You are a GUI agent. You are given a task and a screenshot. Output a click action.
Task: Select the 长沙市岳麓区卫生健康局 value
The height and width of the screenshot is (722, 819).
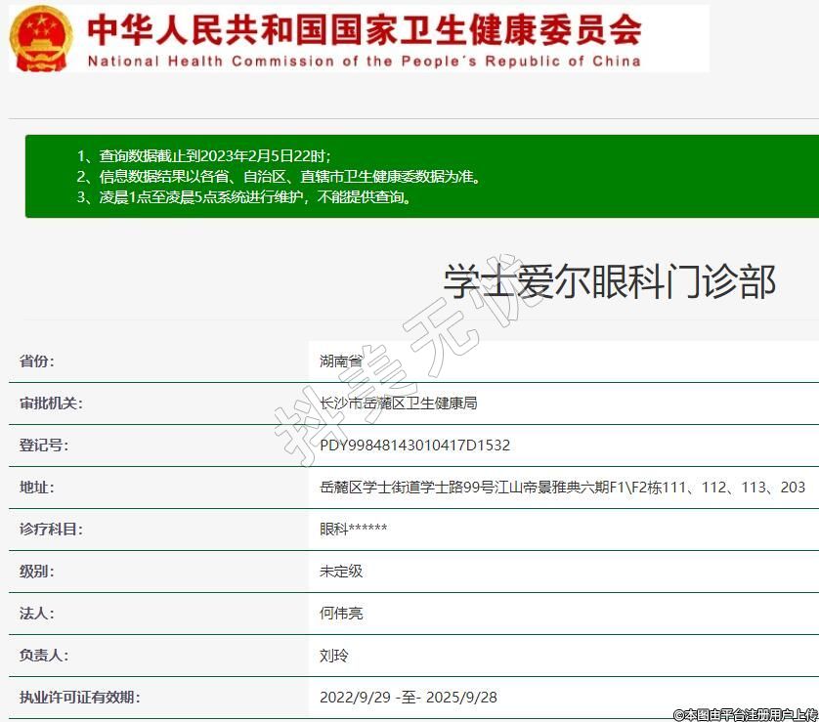398,403
